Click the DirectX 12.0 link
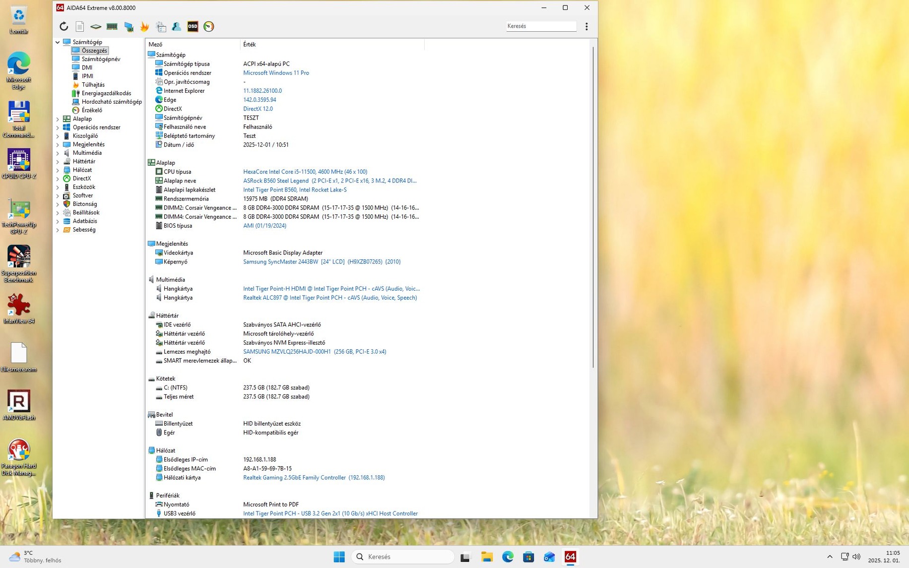Image resolution: width=909 pixels, height=568 pixels. pos(258,109)
